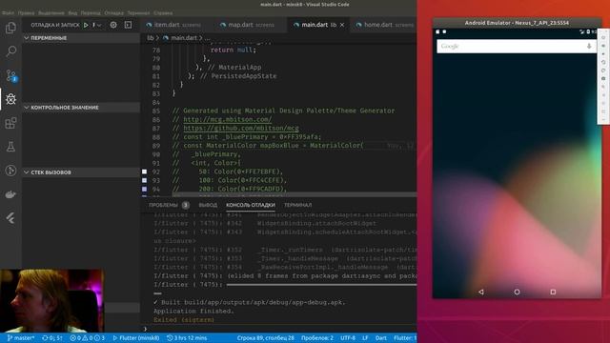Open the Test flask view

point(10,147)
